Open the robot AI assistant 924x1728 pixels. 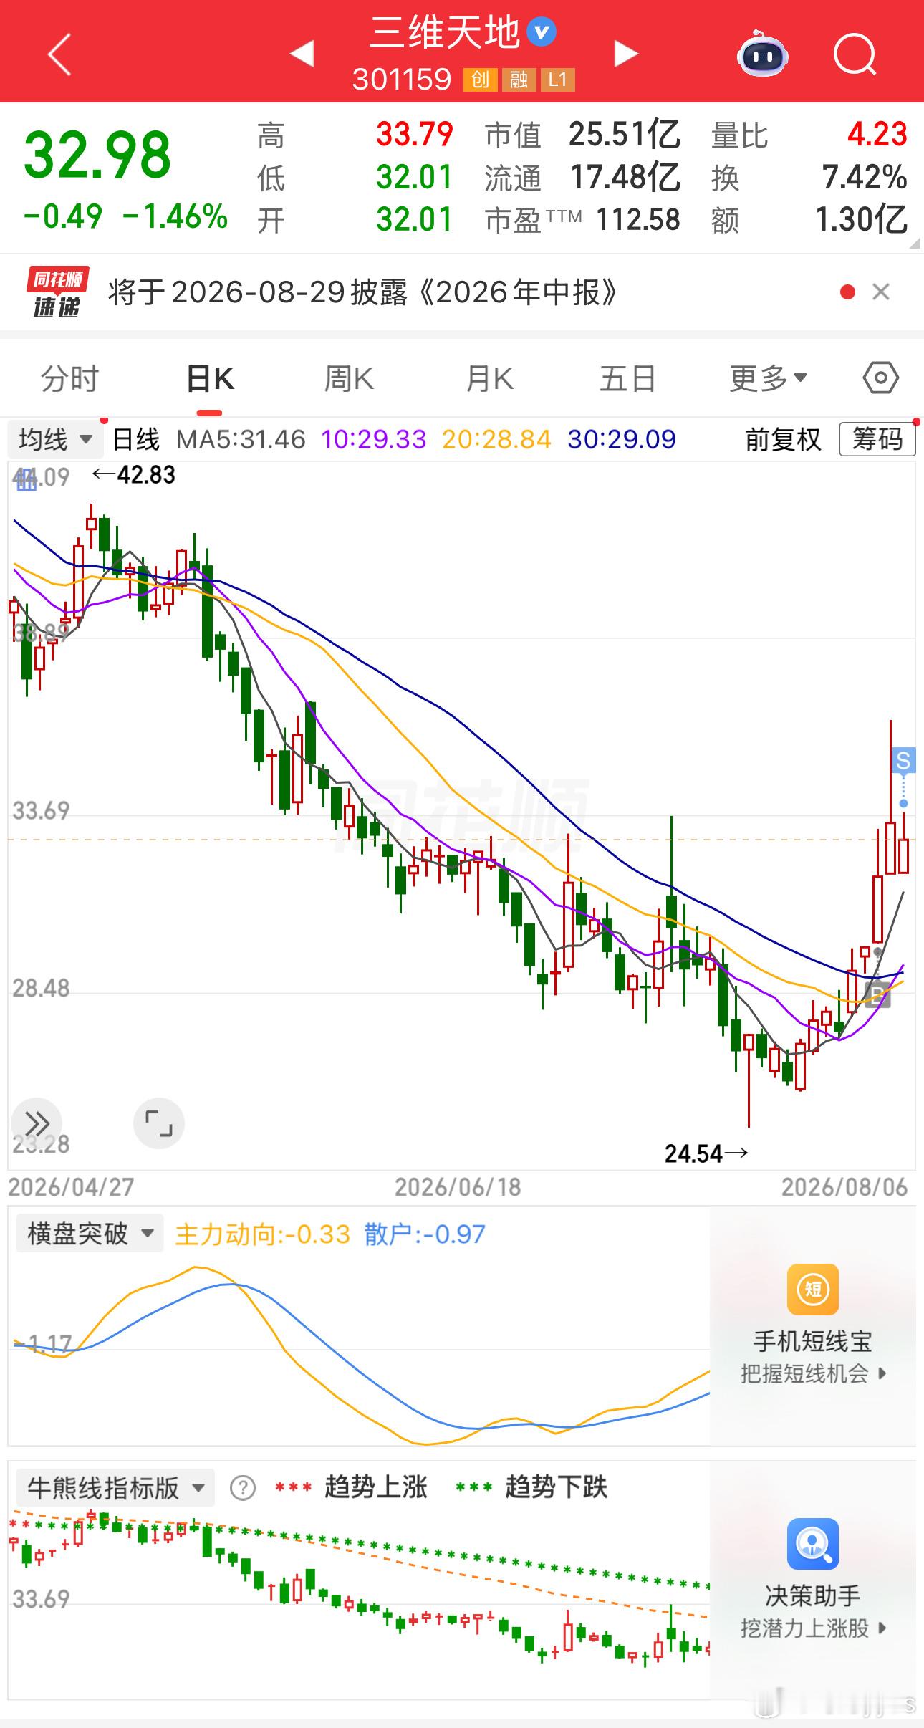(762, 54)
